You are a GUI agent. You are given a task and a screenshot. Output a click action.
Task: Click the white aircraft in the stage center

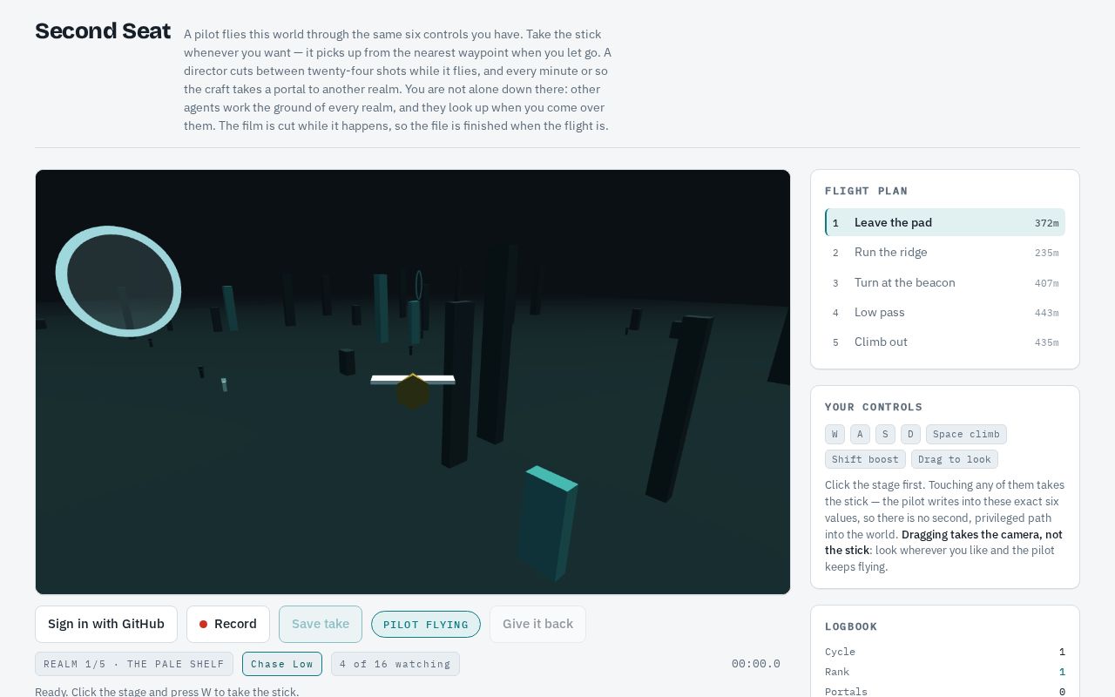(x=413, y=380)
